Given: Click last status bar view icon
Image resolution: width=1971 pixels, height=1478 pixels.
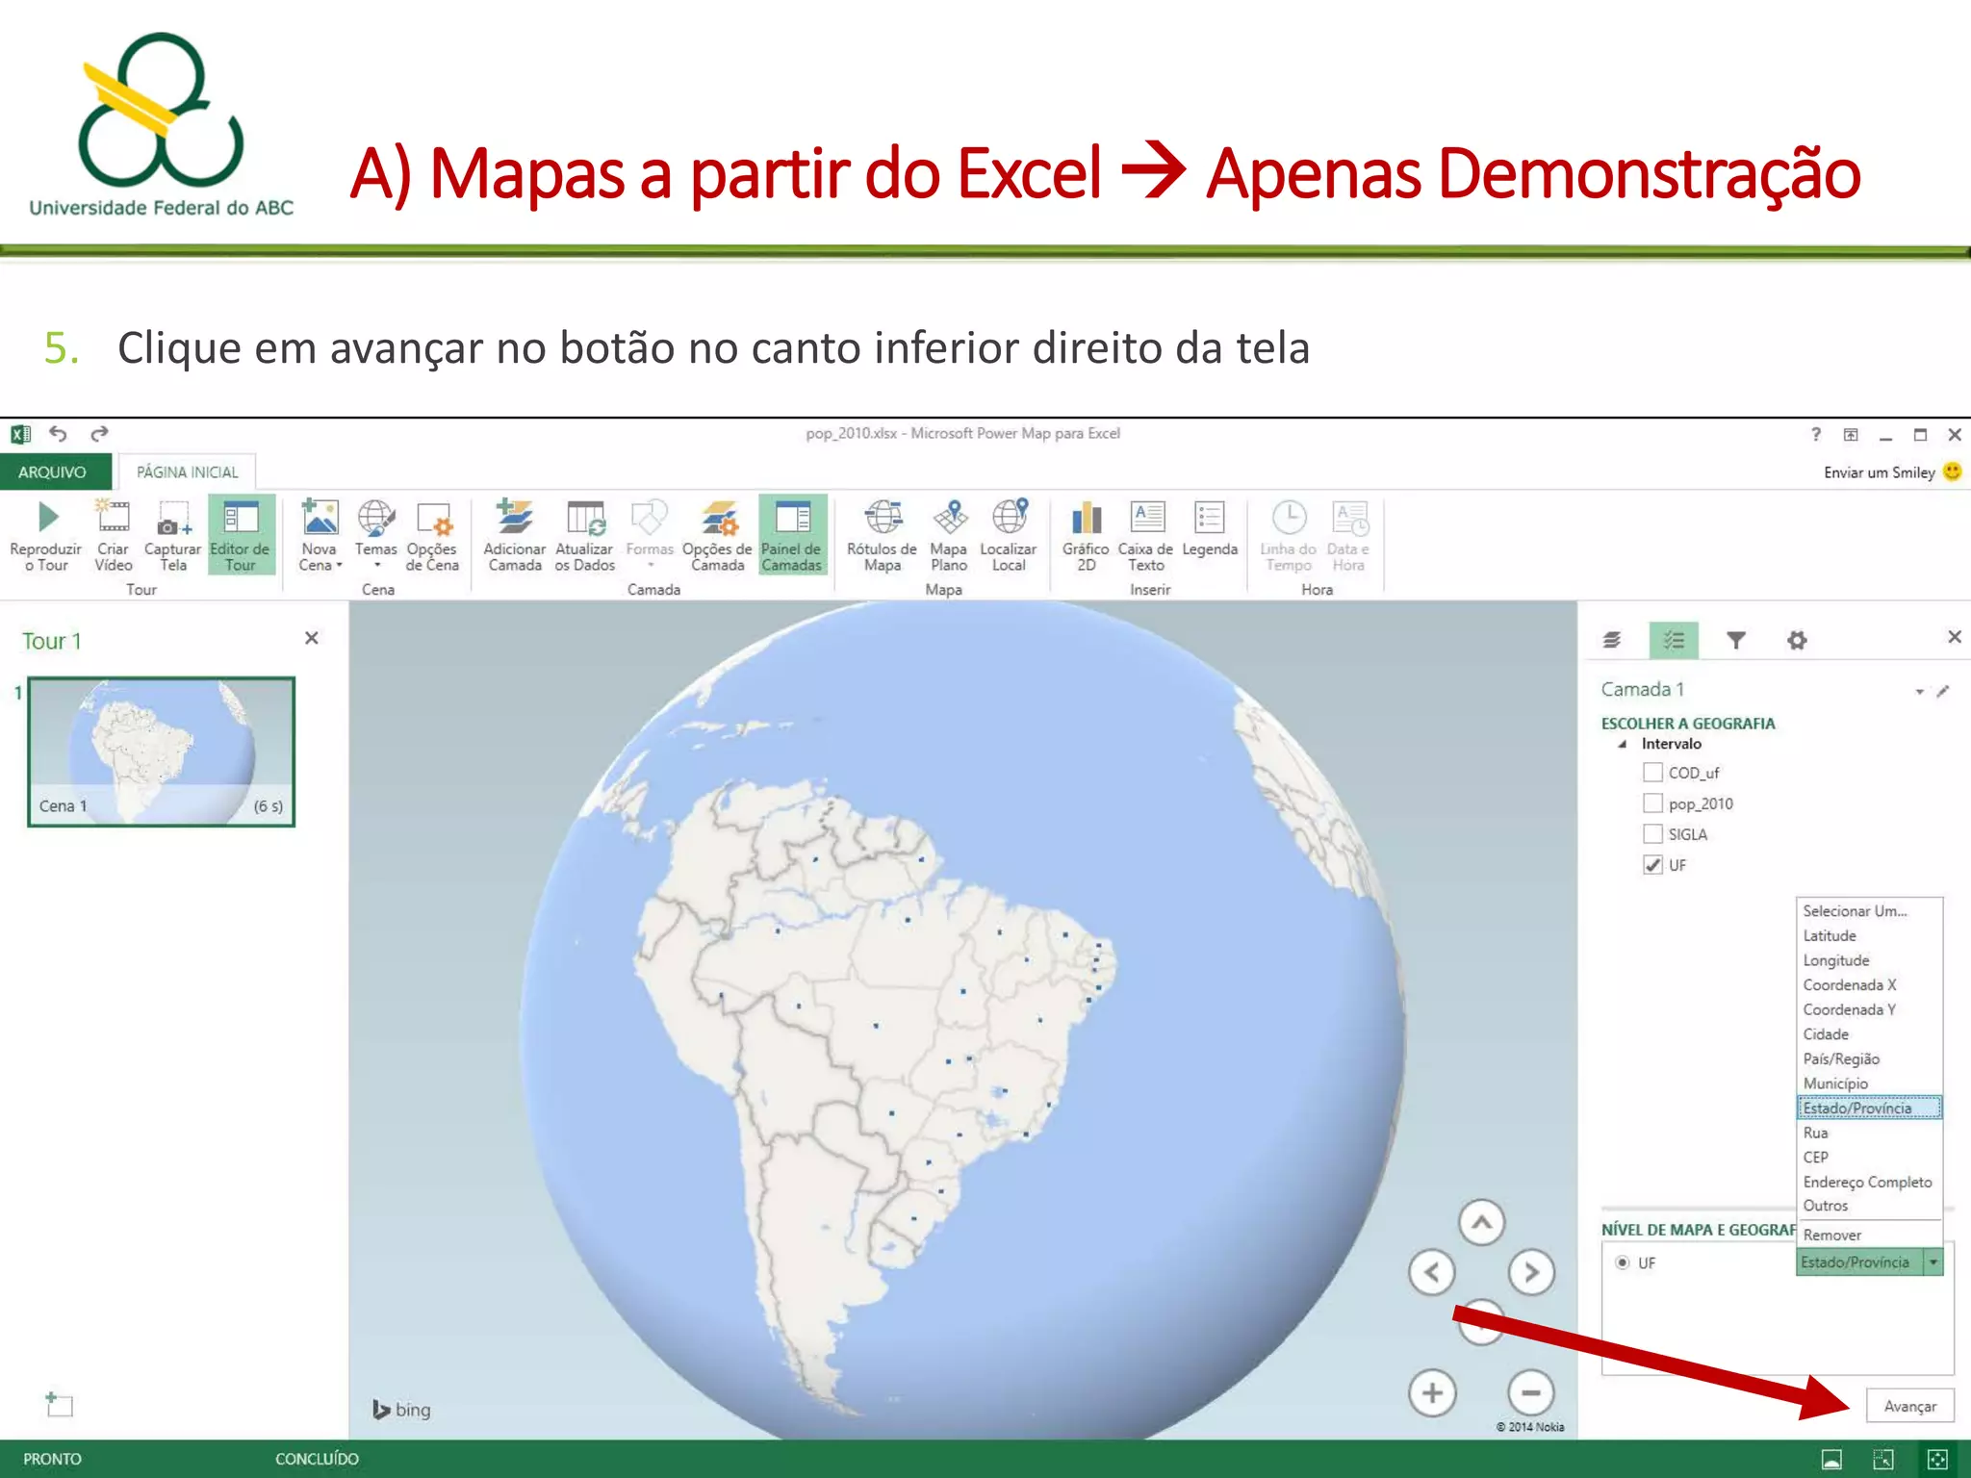Looking at the screenshot, I should point(1937,1460).
